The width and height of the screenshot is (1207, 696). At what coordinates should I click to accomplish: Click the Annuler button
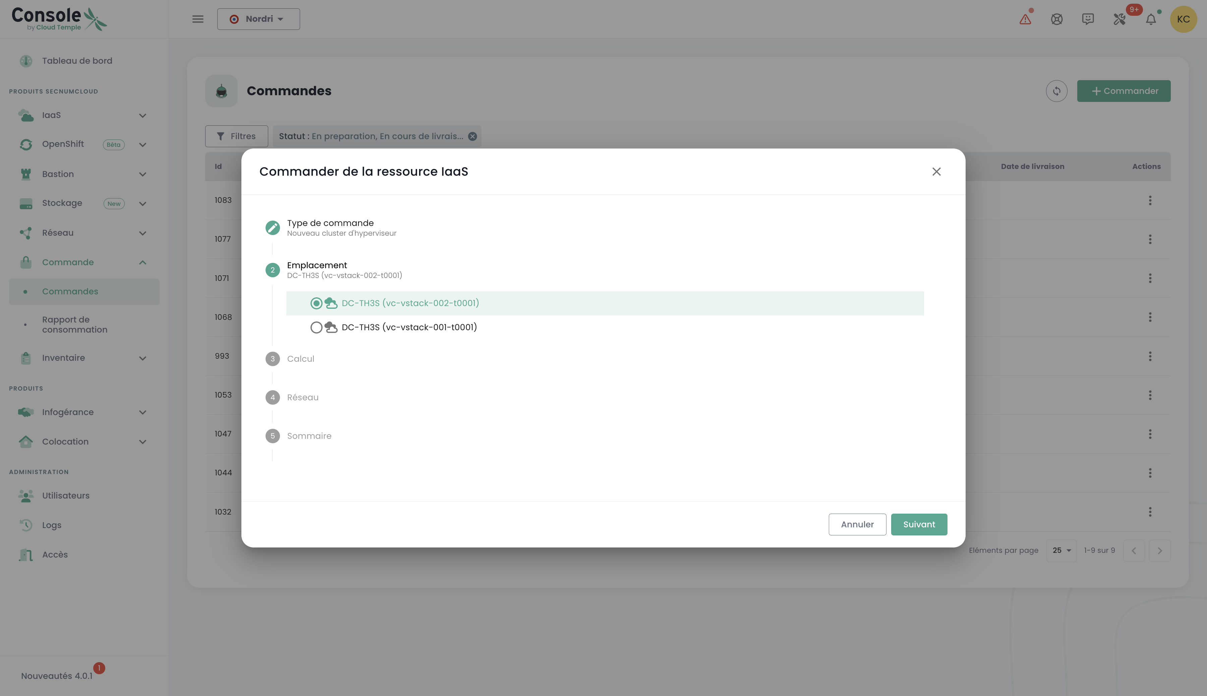point(857,524)
